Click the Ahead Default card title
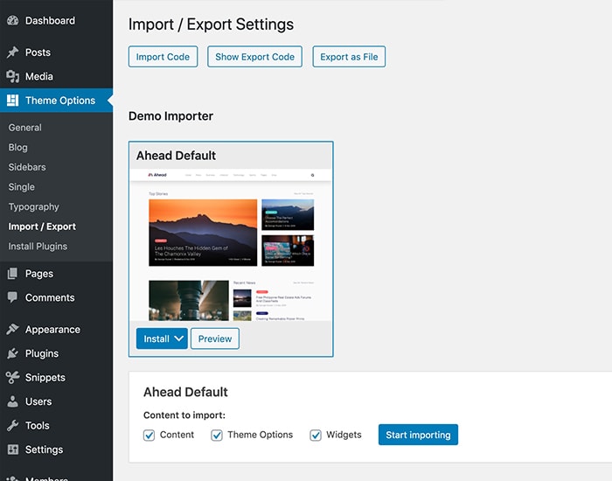This screenshot has height=481, width=612. click(176, 156)
